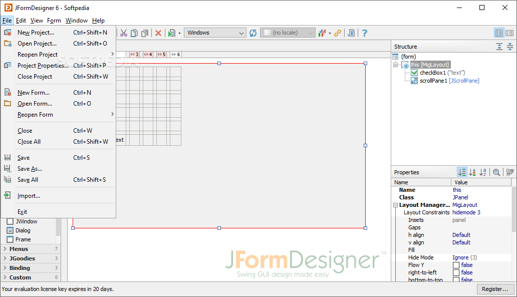Click the red X Delete icon
The width and height of the screenshot is (517, 297).
tap(158, 33)
